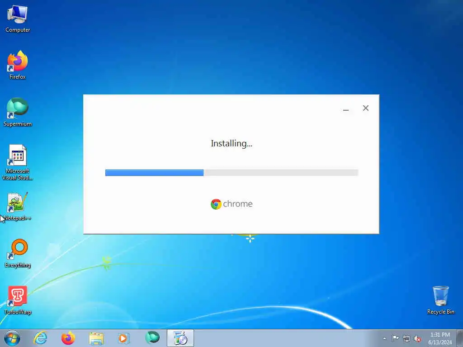463x347 pixels.
Task: Click the "Installing..." status text
Action: tap(231, 143)
